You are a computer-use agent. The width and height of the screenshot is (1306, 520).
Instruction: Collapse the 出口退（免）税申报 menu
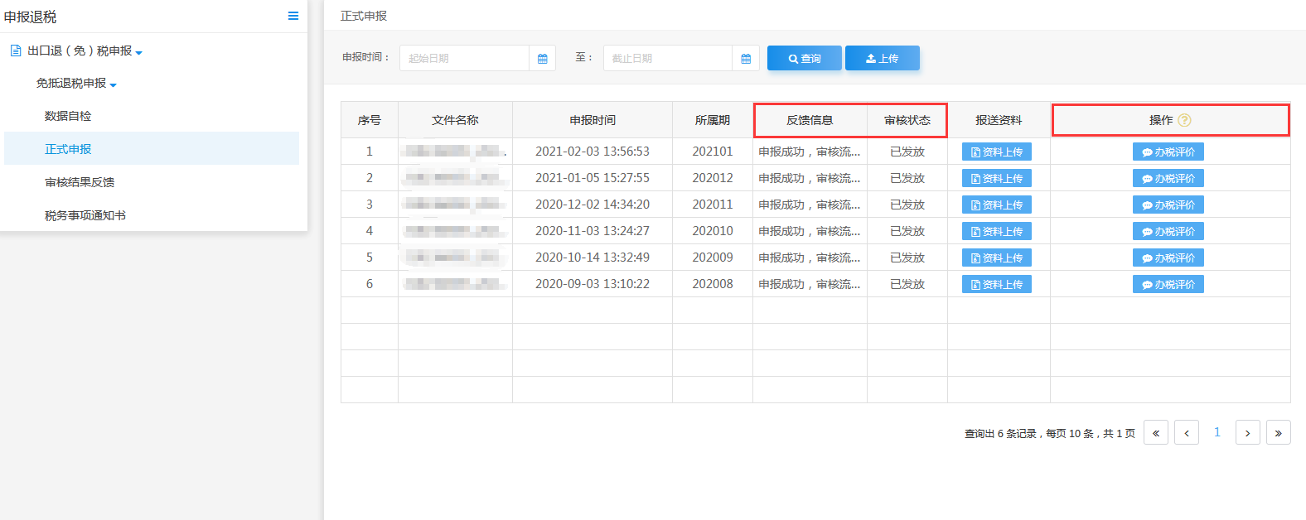coord(139,52)
